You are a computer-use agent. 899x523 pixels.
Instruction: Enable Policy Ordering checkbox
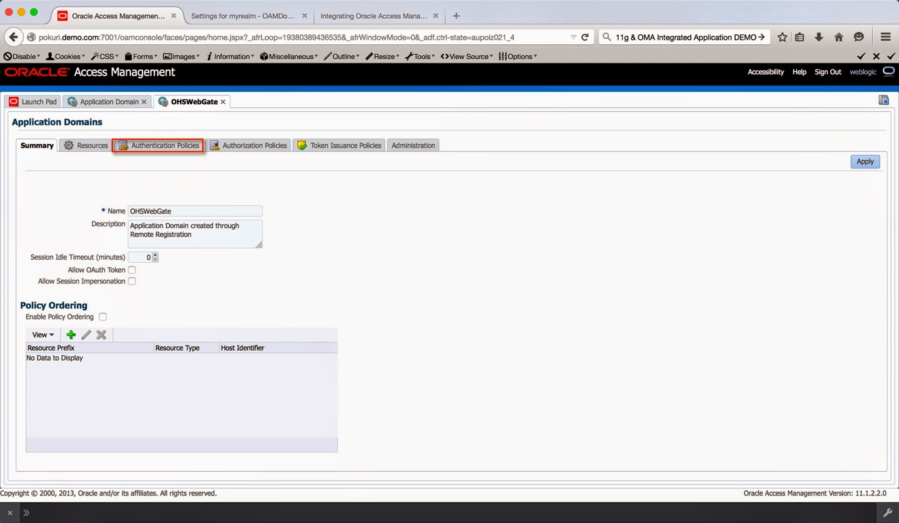click(x=103, y=317)
